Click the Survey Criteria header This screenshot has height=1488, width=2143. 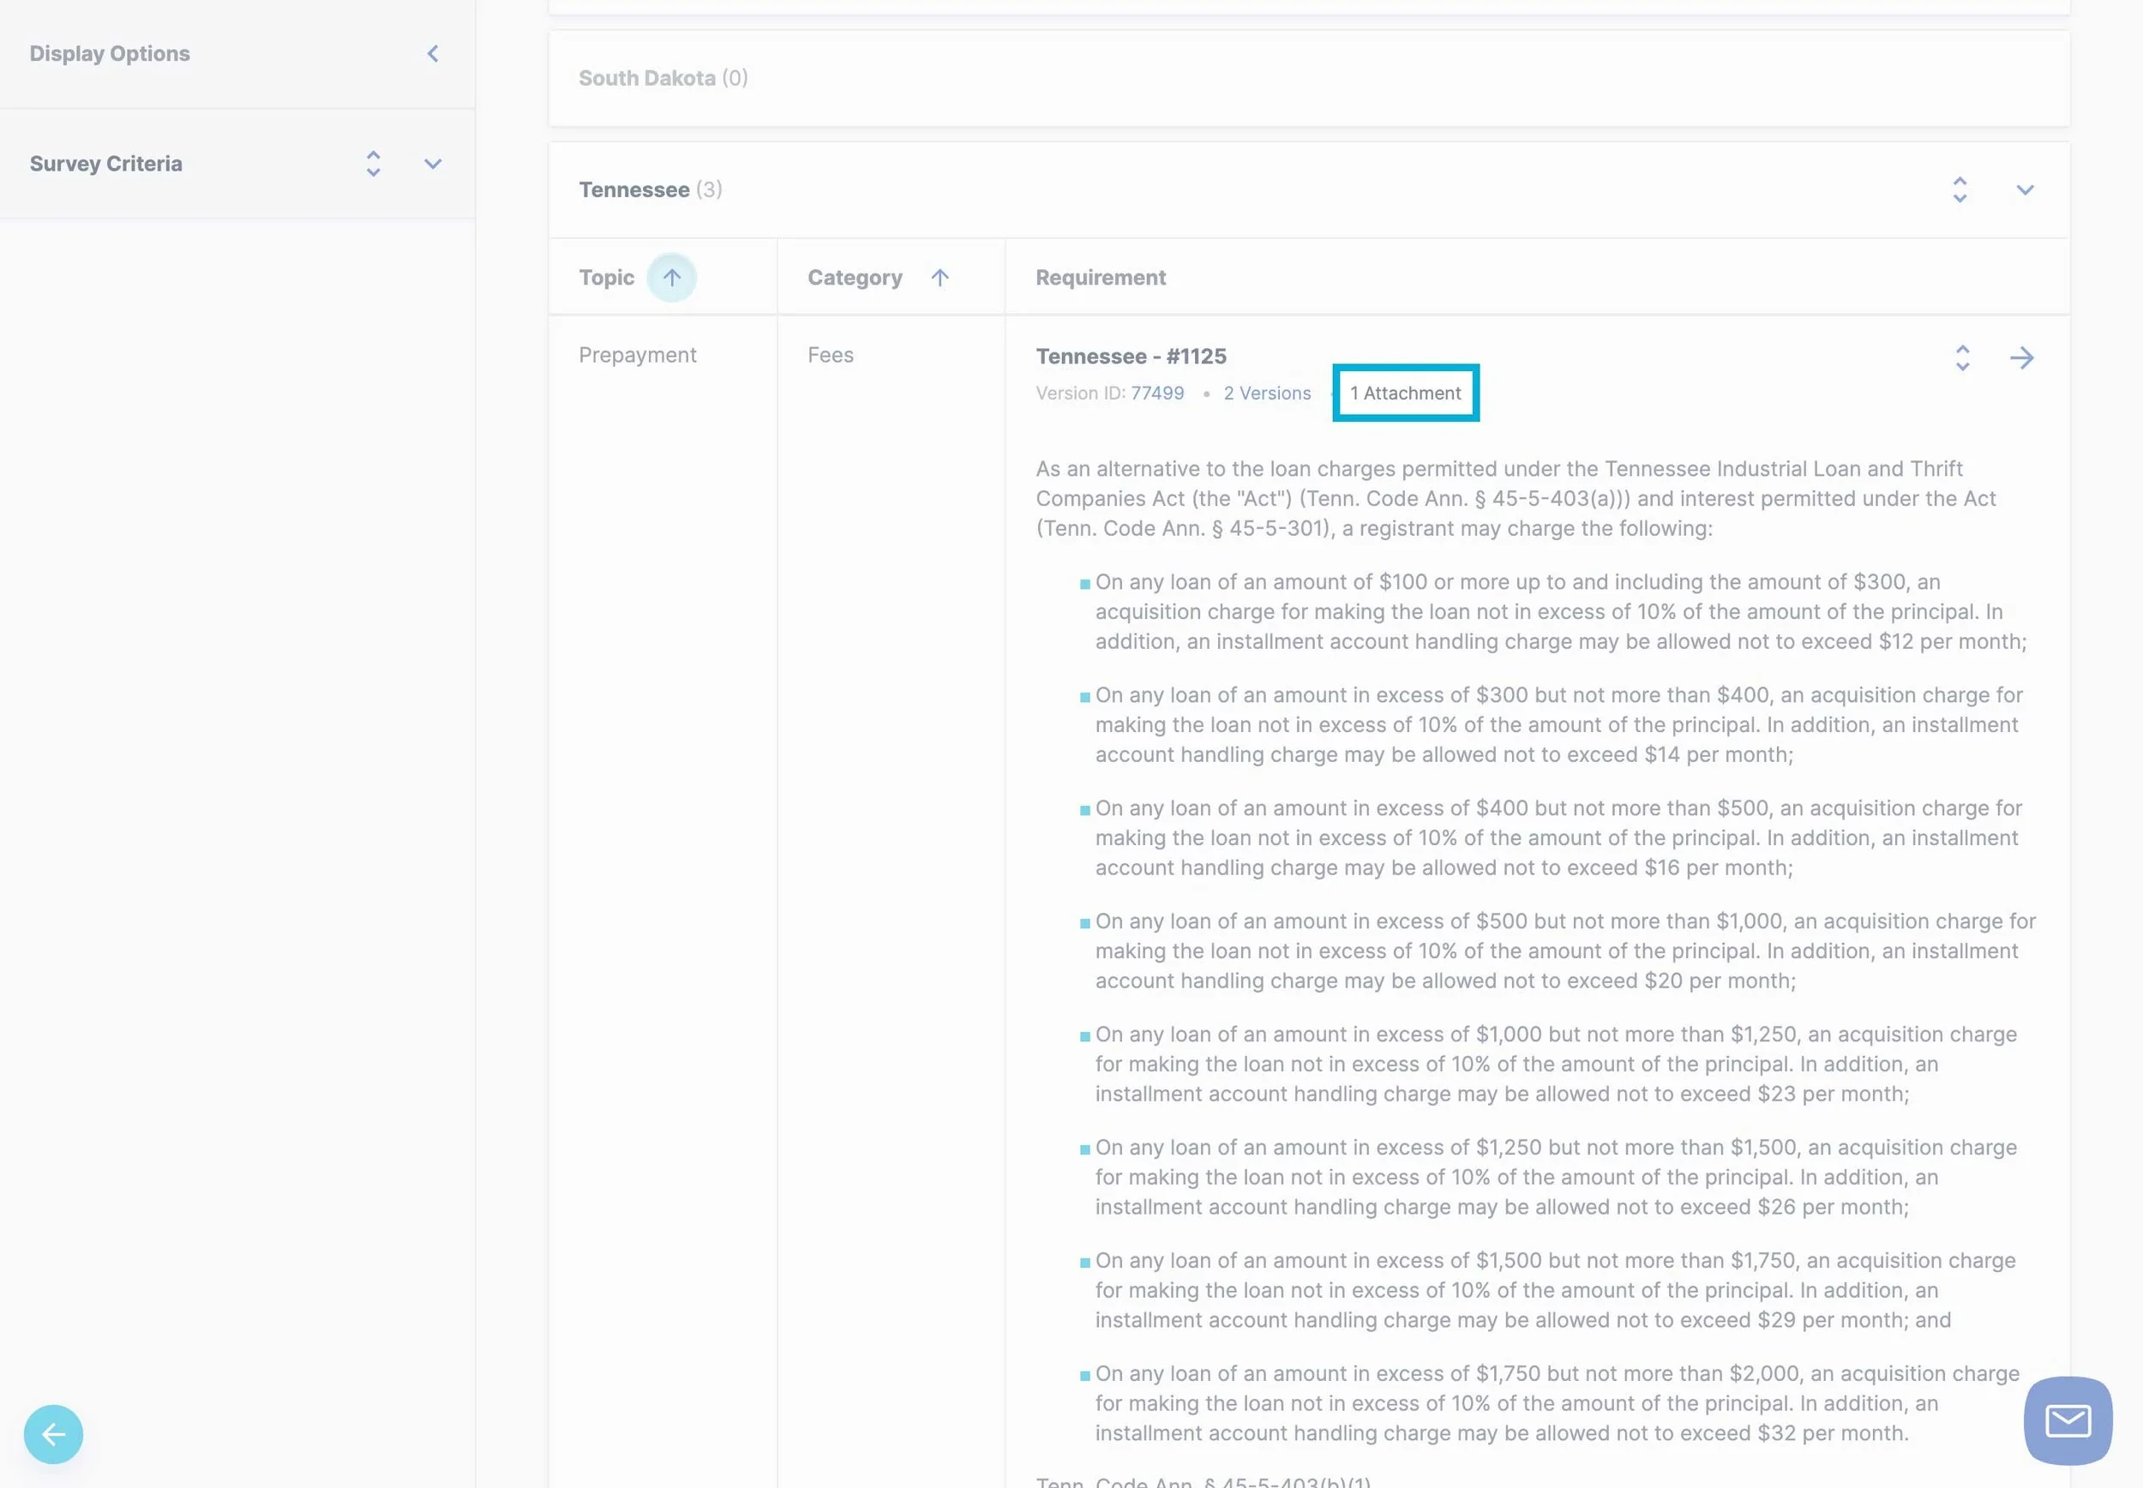(106, 164)
